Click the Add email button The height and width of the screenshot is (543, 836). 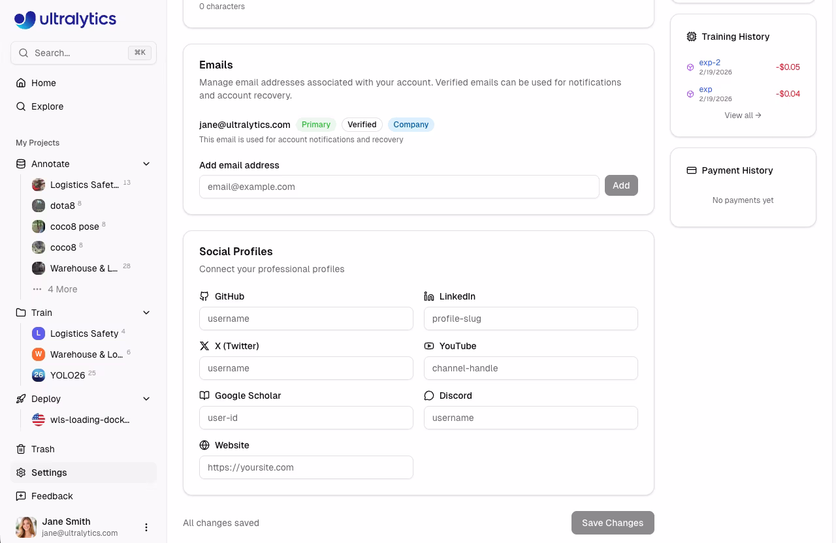coord(620,186)
